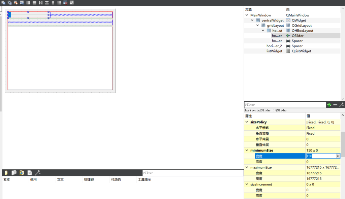Screen dimensions: 345x199
Task: Select listWidget in the object tree
Action: [274, 51]
